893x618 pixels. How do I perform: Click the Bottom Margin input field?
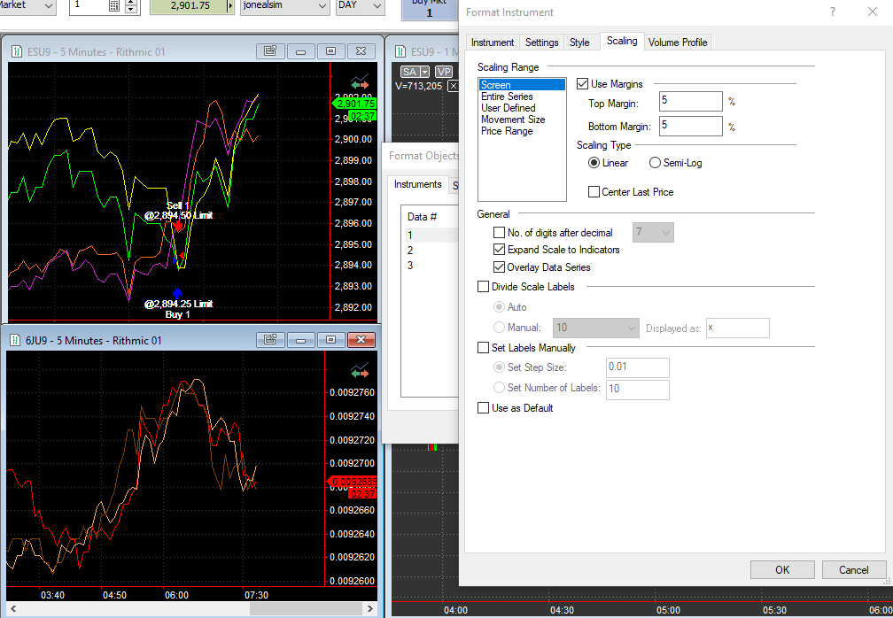[691, 126]
